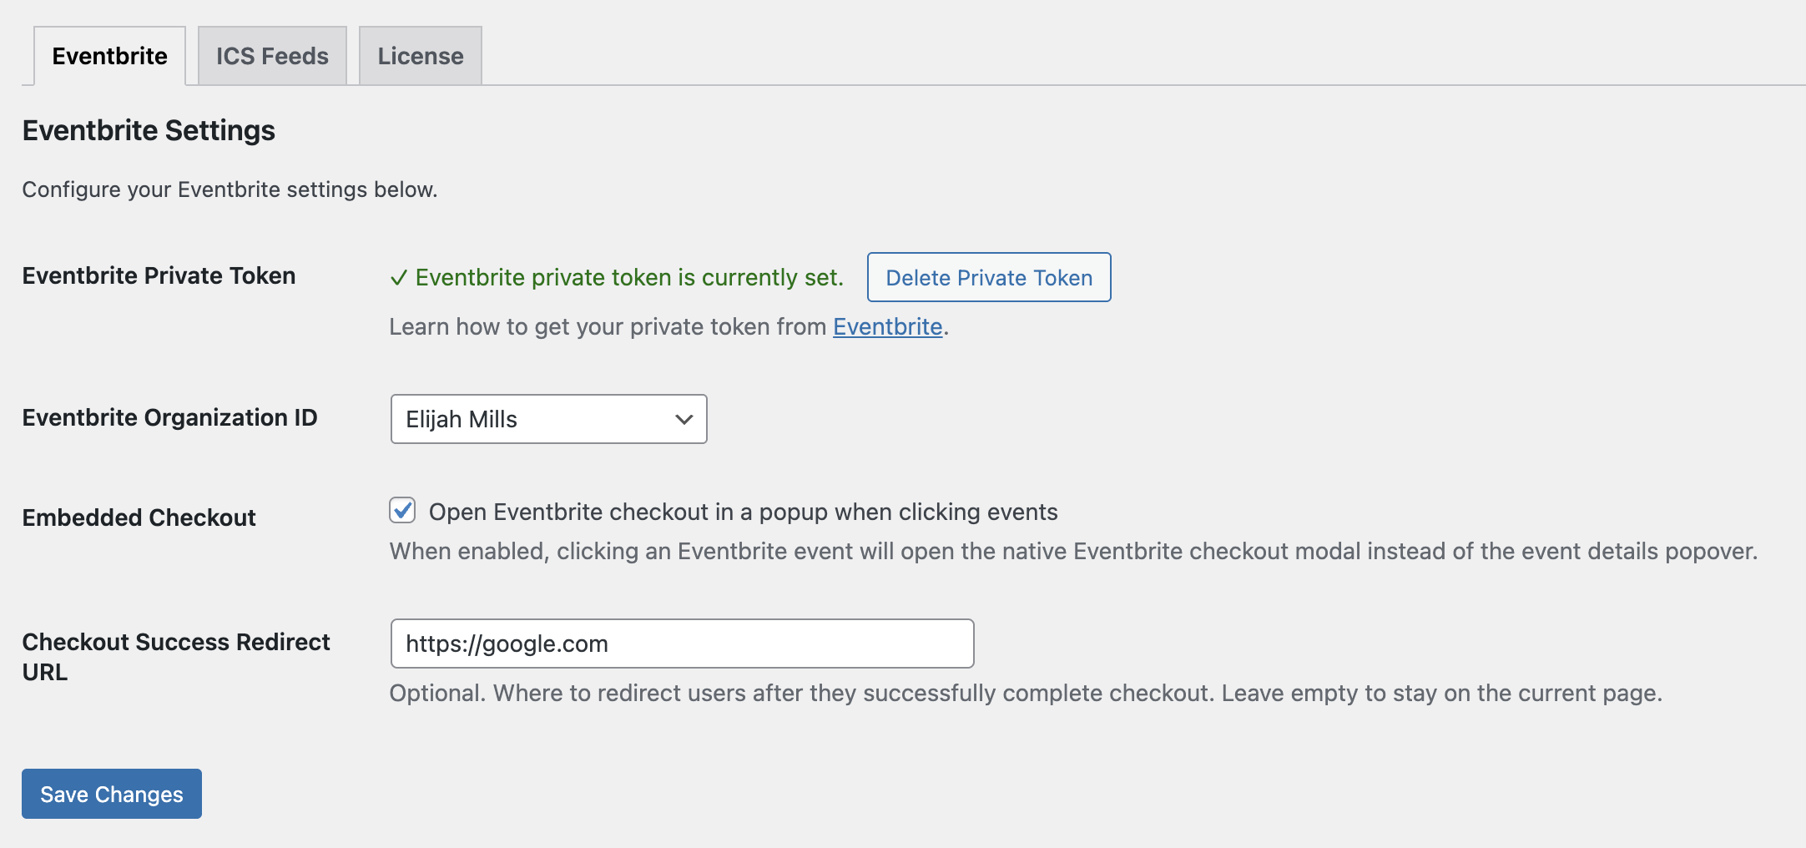Open the Elijah Mills organization dropdown
This screenshot has width=1806, height=848.
547,419
